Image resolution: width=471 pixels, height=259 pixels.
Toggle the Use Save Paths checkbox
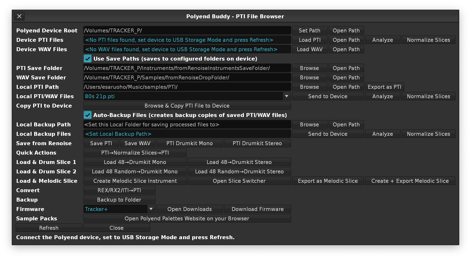(88, 58)
